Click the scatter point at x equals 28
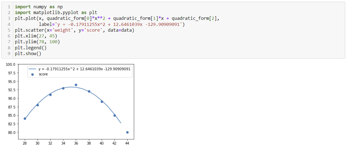 (25, 119)
